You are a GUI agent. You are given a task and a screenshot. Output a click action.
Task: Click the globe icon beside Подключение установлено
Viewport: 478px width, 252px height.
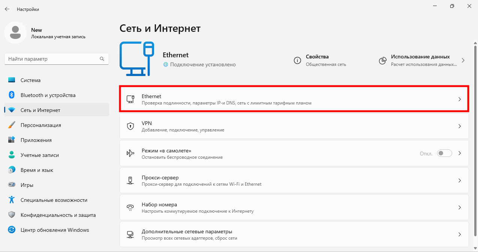166,64
